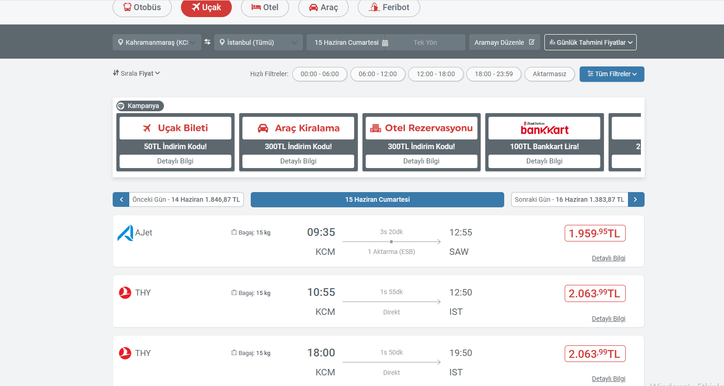Open the İstanbul (Tümü) destination dropdown
Screen dimensions: 724x386
point(259,42)
